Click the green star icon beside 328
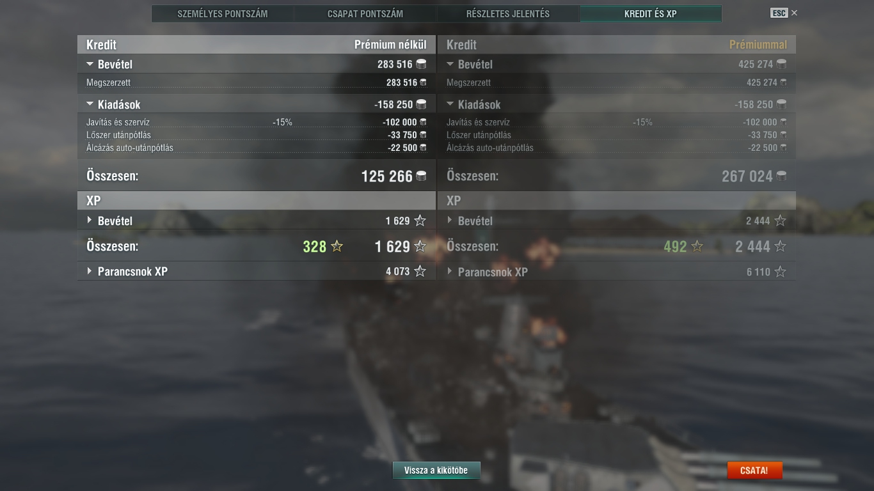This screenshot has height=491, width=874. [337, 246]
